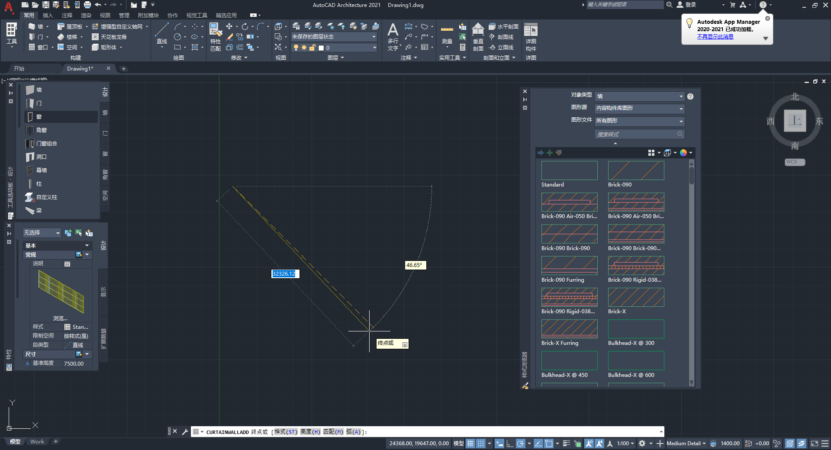Switch to the Work layout tab

(x=37, y=442)
